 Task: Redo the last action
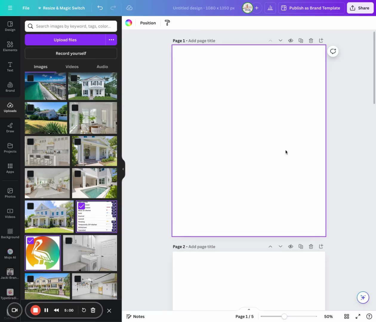(113, 8)
